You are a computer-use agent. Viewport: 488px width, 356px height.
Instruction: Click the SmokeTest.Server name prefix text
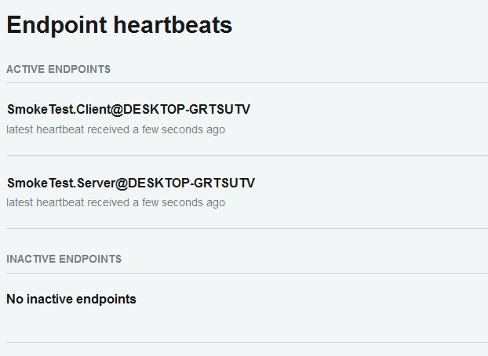point(61,183)
